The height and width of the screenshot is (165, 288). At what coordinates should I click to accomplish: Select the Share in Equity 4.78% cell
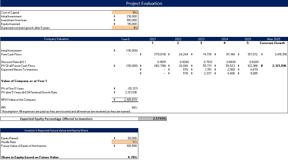click(x=133, y=157)
